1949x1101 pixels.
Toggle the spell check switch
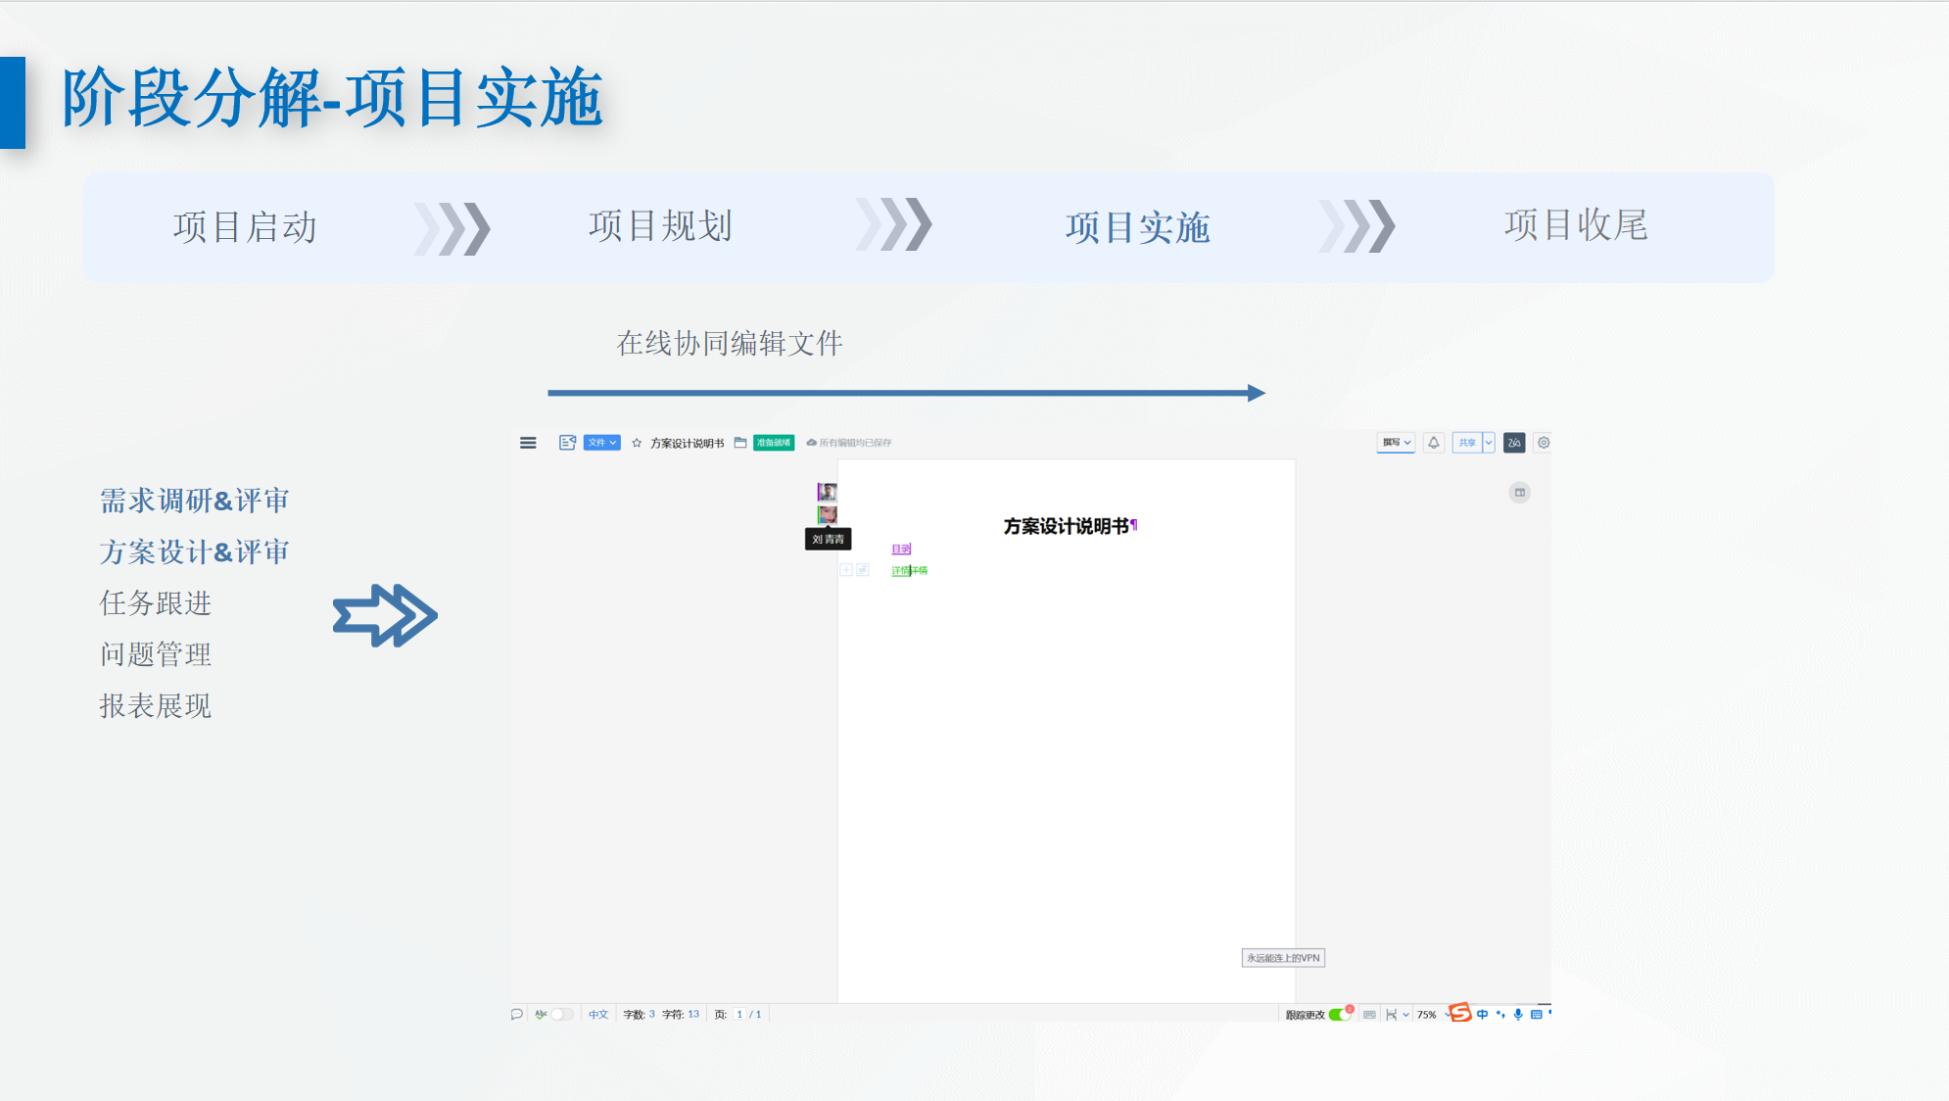tap(561, 1015)
